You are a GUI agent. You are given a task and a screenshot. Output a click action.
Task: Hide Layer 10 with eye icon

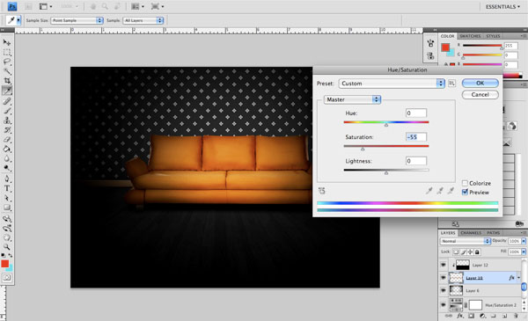coord(444,278)
